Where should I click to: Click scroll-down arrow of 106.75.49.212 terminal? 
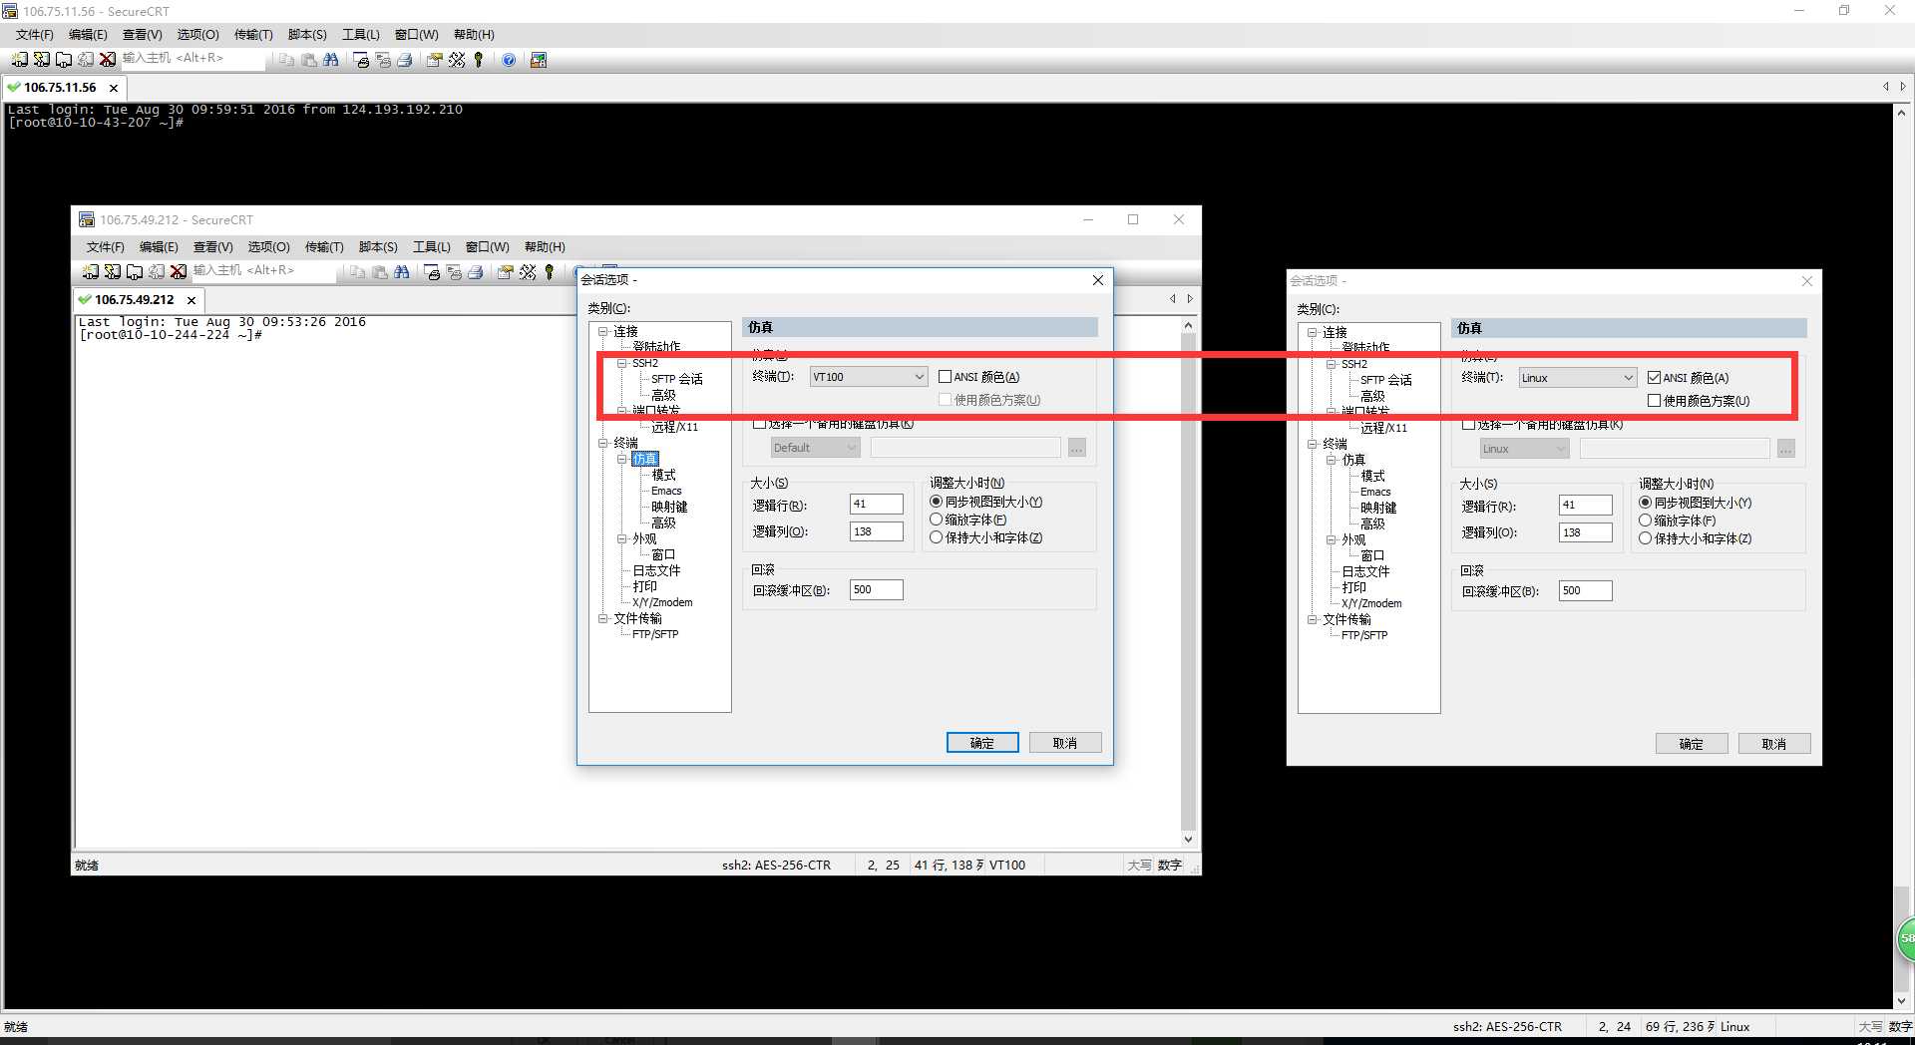(1188, 840)
